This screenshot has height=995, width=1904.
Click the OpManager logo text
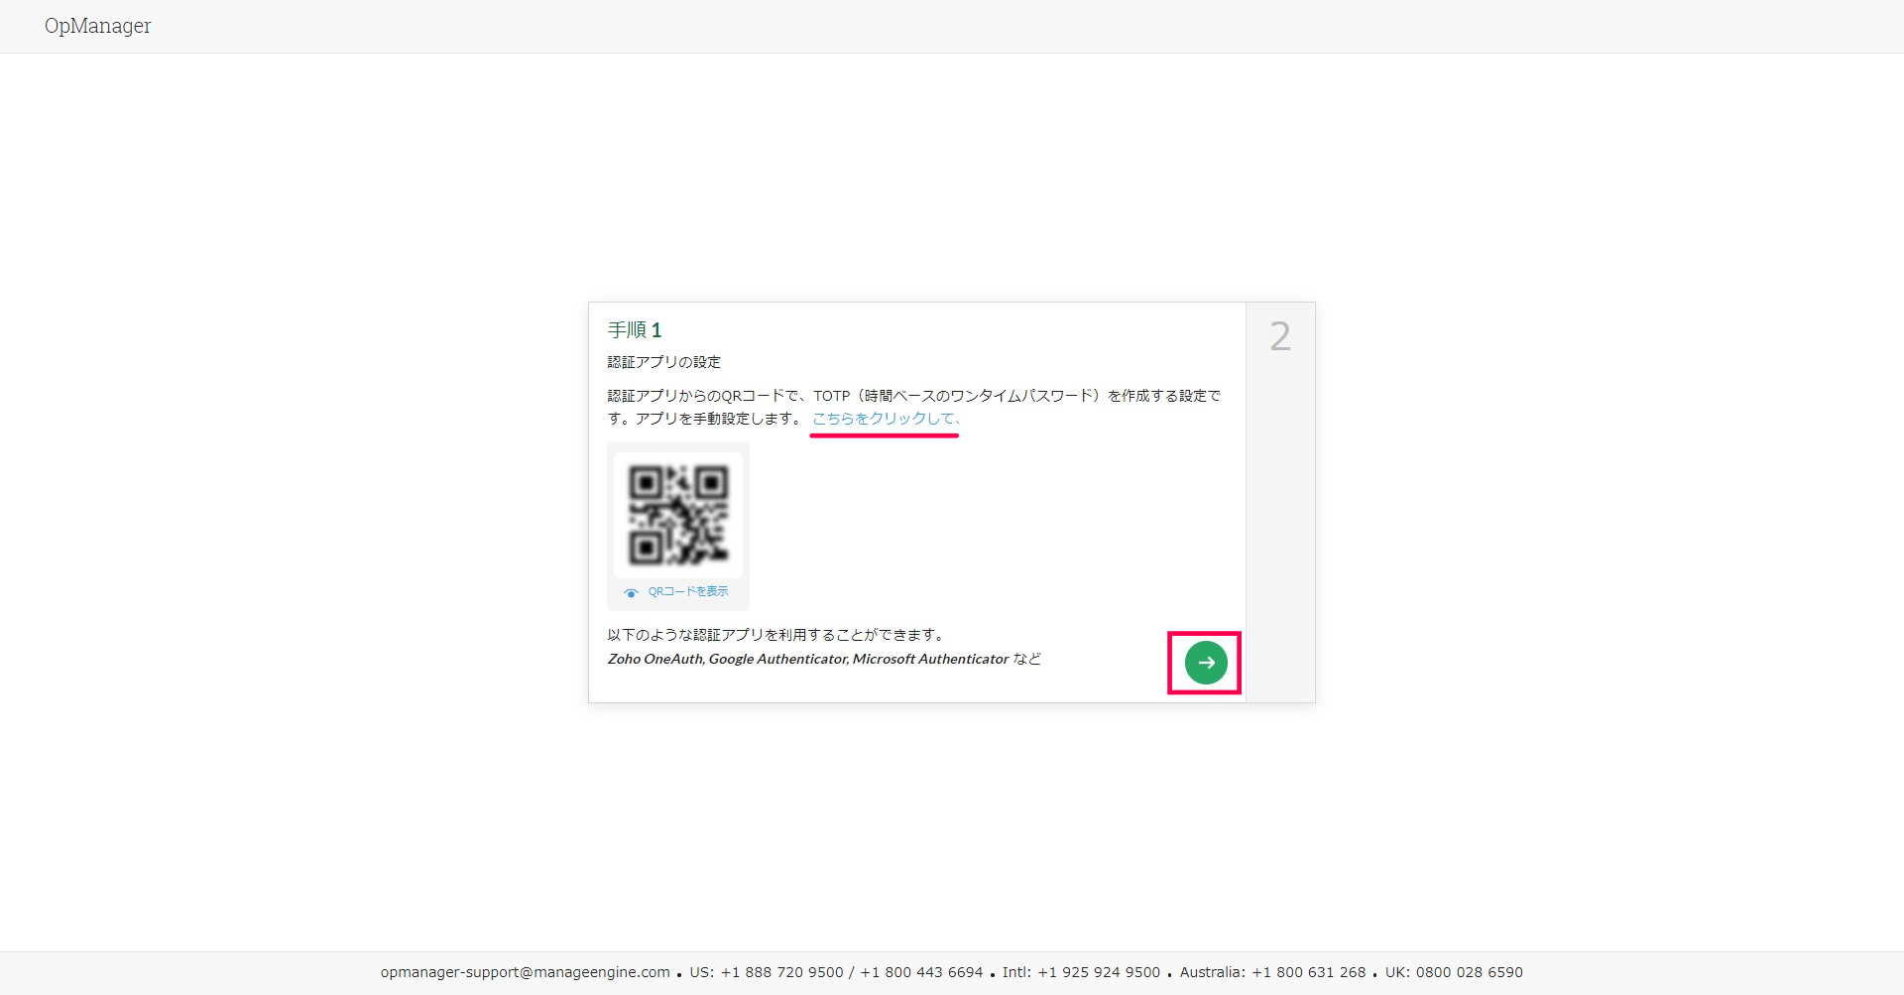pyautogui.click(x=97, y=26)
